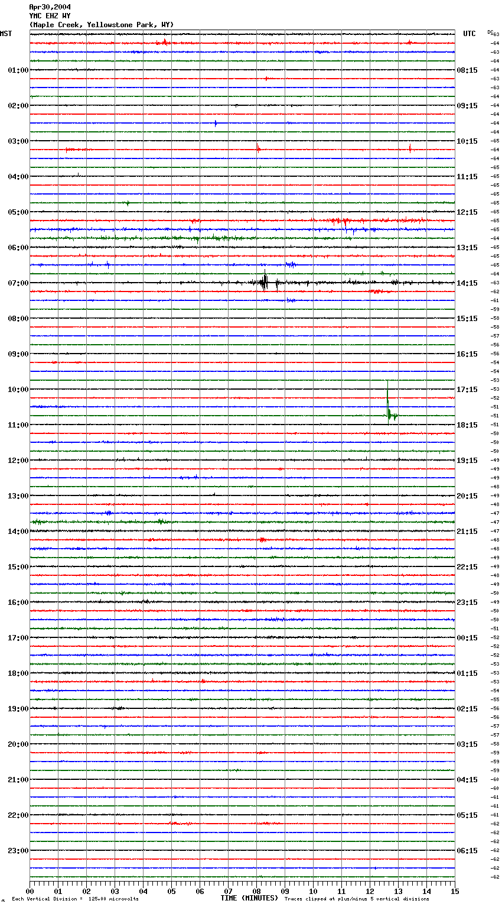Screen dimensions: 502x907
Task: Click the UTC time zone label
Action: (470, 34)
